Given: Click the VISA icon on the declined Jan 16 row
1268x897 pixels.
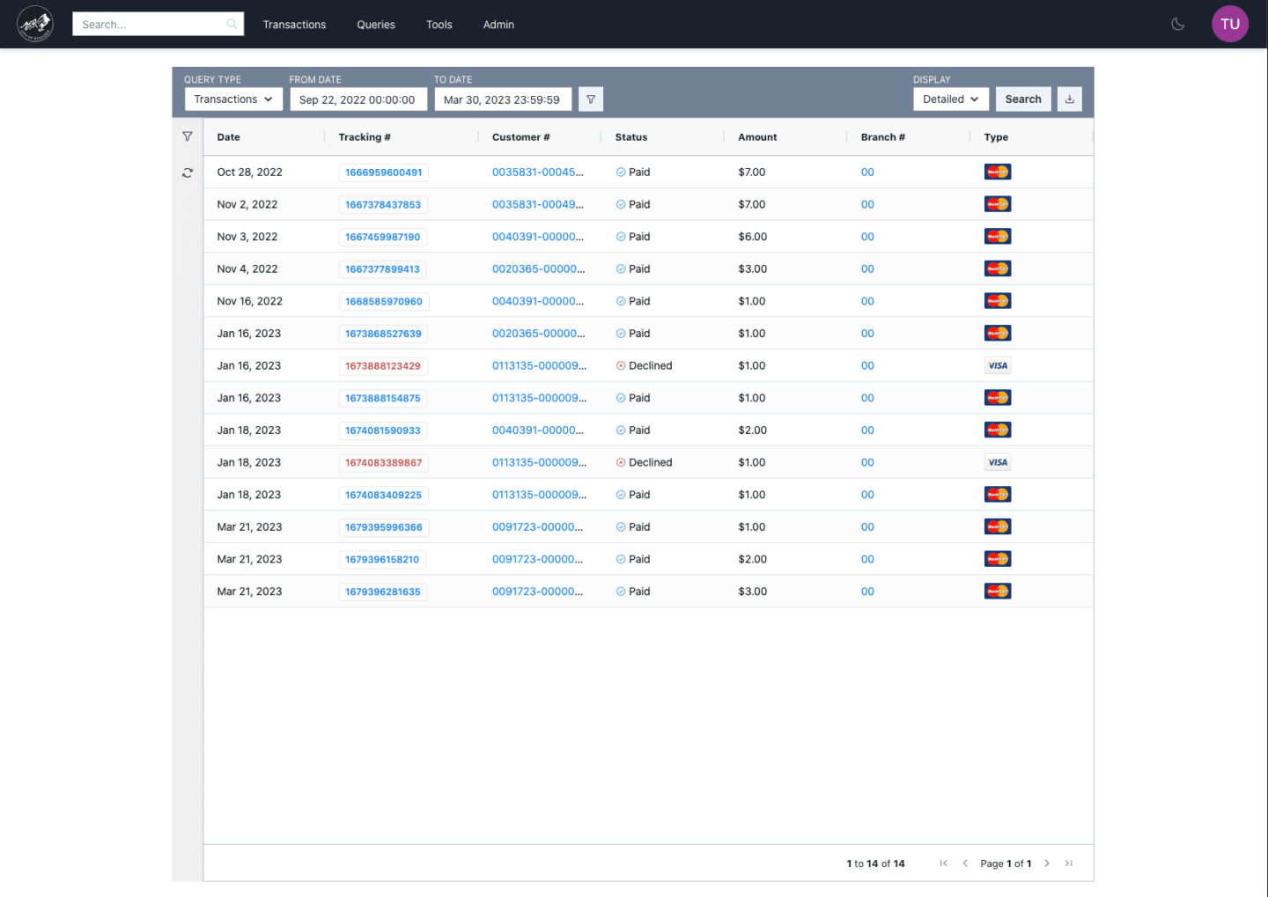Looking at the screenshot, I should pyautogui.click(x=997, y=364).
